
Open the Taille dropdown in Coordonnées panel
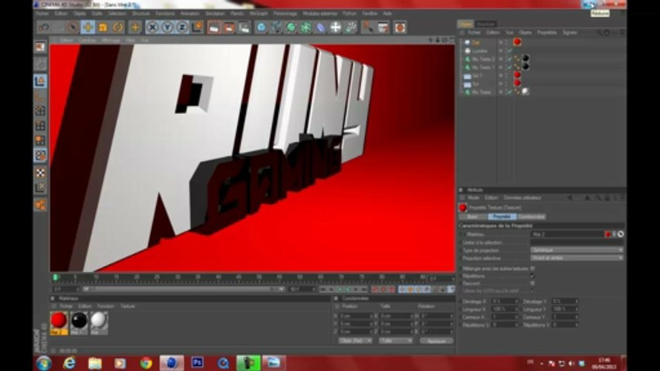396,341
